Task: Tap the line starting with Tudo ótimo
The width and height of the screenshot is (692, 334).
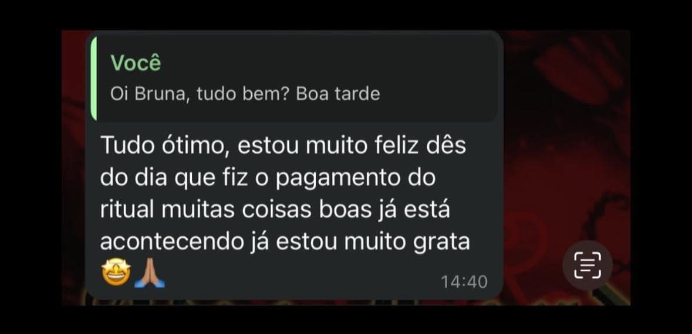Action: (283, 146)
